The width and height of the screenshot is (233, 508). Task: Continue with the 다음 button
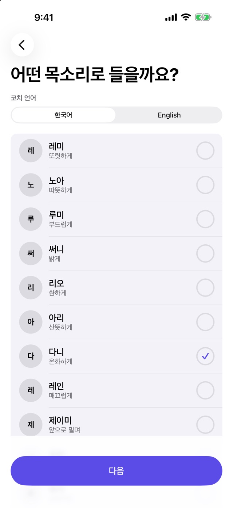click(x=116, y=470)
